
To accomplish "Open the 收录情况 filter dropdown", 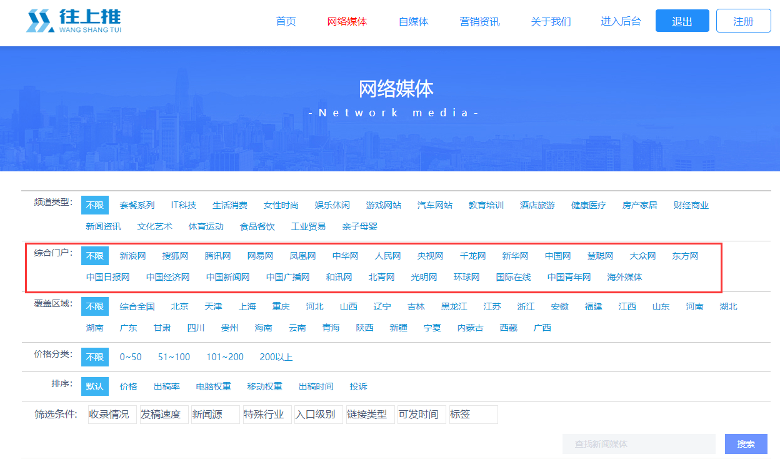I will pyautogui.click(x=112, y=415).
